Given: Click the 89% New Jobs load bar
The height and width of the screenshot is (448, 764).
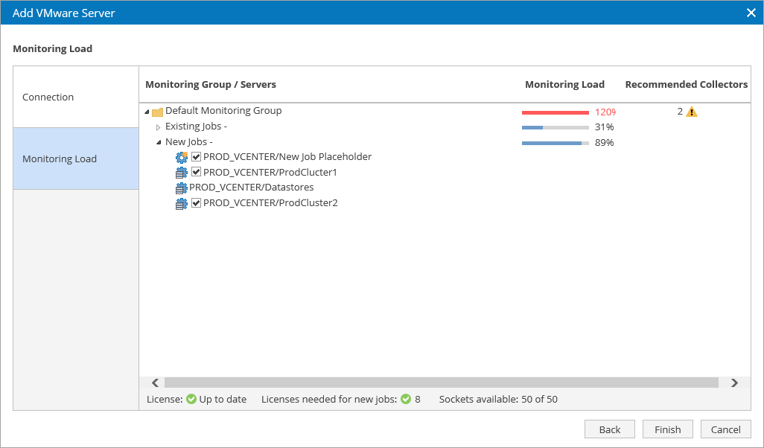Looking at the screenshot, I should pos(555,143).
